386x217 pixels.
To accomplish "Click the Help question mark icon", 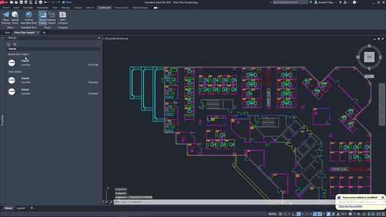I will click(x=354, y=2).
